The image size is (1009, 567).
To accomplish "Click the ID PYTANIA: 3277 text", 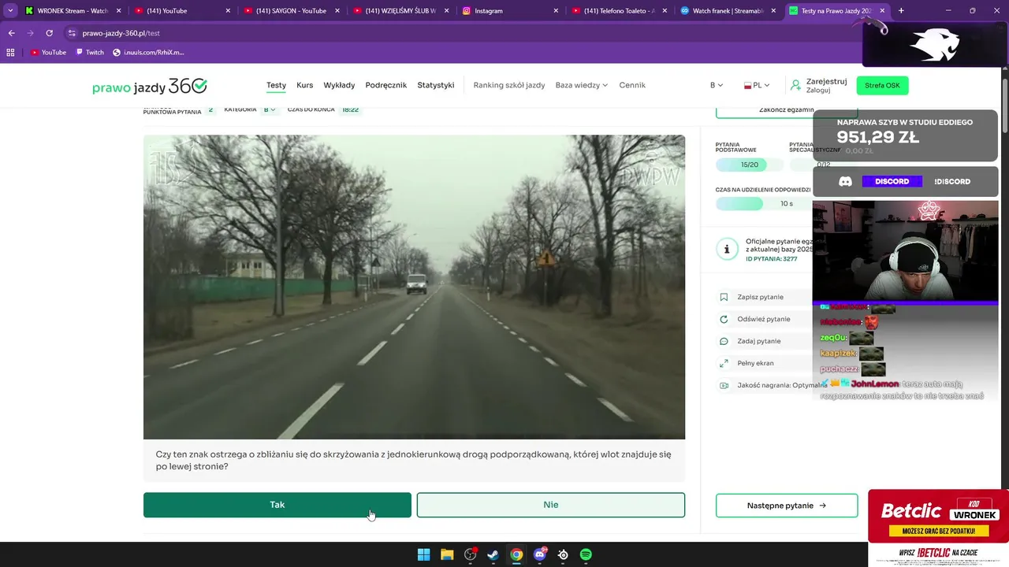I will (x=771, y=259).
